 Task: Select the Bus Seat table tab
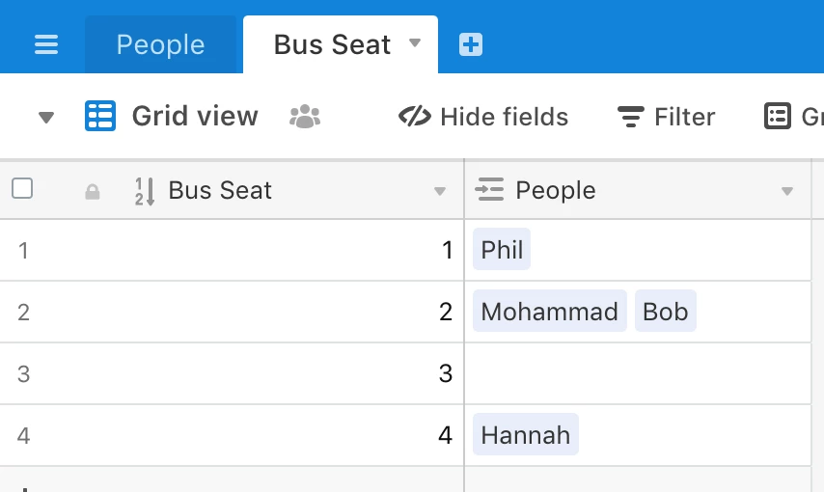coord(332,44)
